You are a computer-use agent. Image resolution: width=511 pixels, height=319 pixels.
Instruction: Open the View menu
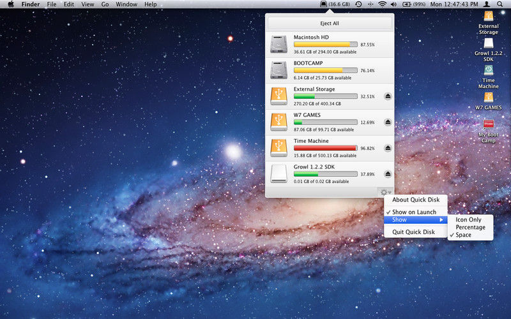(x=88, y=4)
